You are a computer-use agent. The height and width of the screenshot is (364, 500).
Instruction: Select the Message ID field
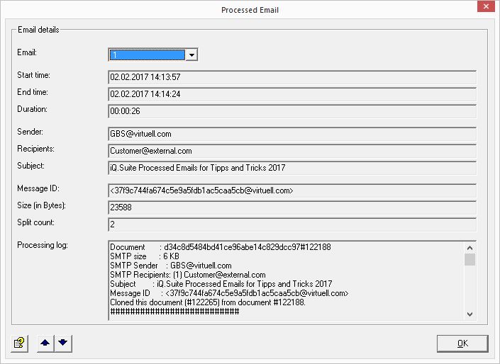[291, 190]
